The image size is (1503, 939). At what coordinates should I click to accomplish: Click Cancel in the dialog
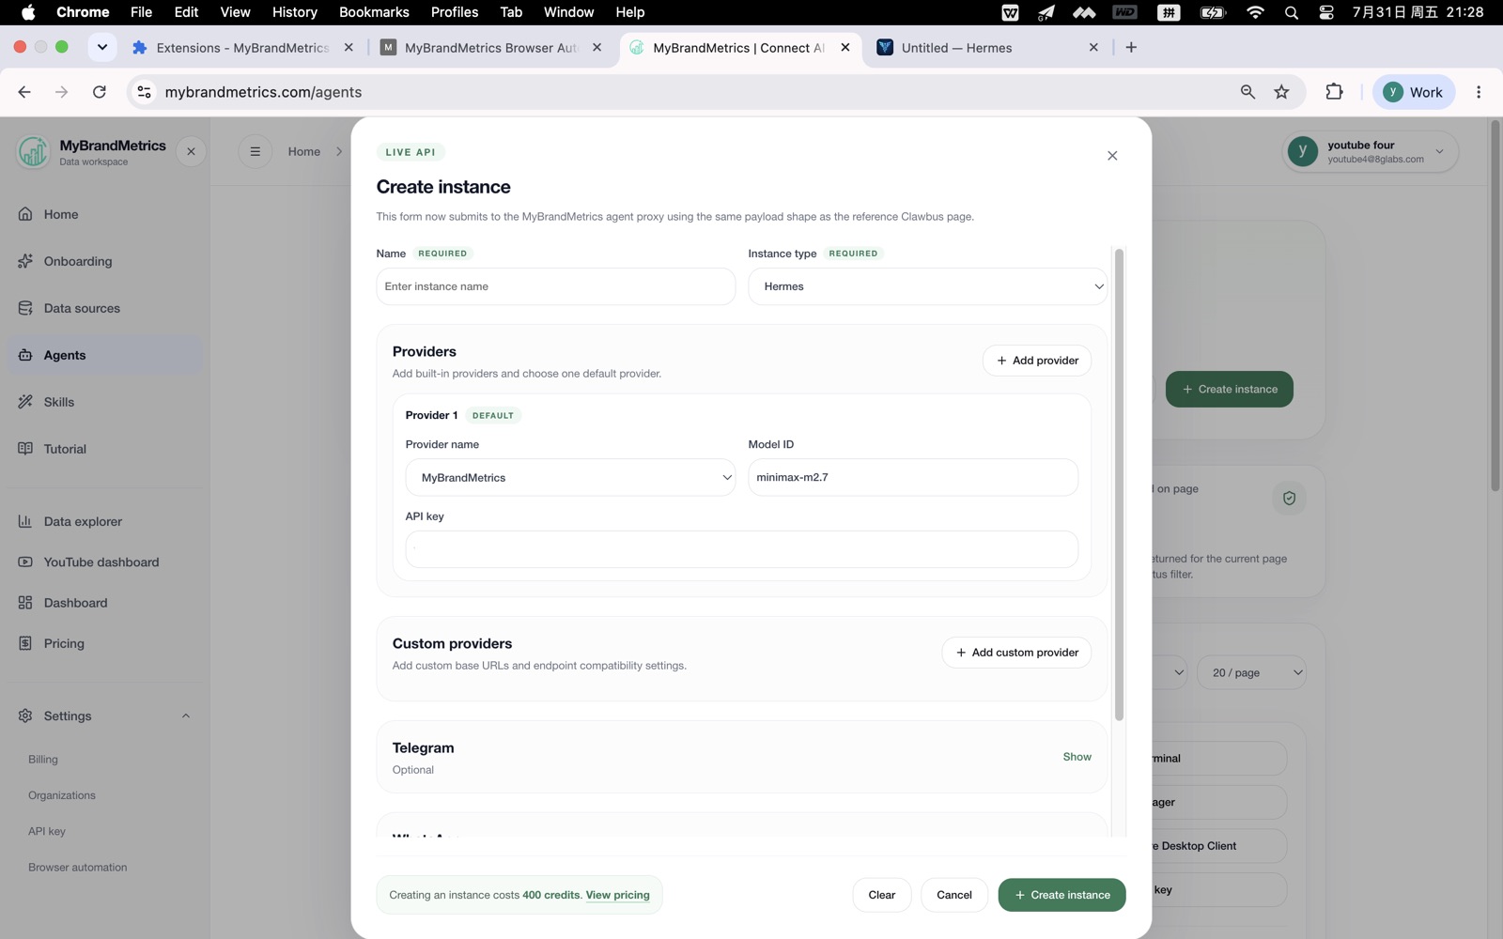pos(953,895)
